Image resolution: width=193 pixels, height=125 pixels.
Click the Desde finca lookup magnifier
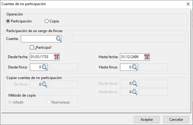[x=45, y=67]
